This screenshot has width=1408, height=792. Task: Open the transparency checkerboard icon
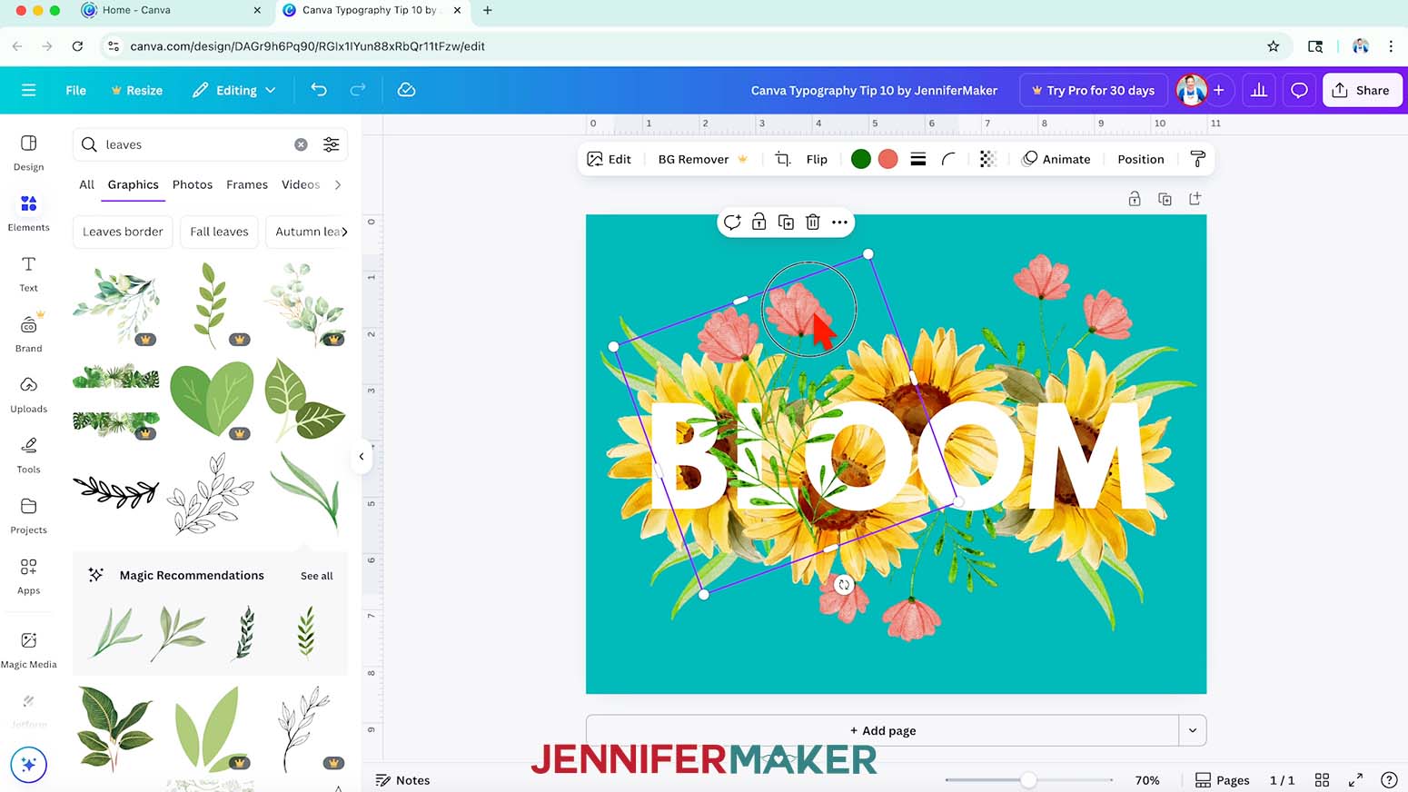point(987,159)
